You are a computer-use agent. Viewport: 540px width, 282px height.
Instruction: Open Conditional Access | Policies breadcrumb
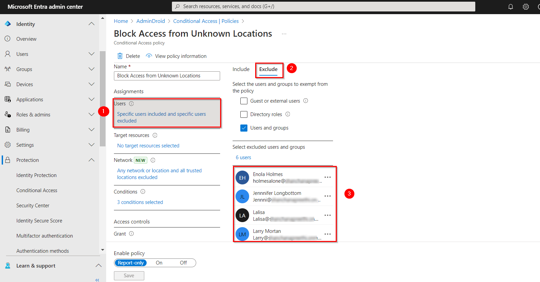(206, 21)
